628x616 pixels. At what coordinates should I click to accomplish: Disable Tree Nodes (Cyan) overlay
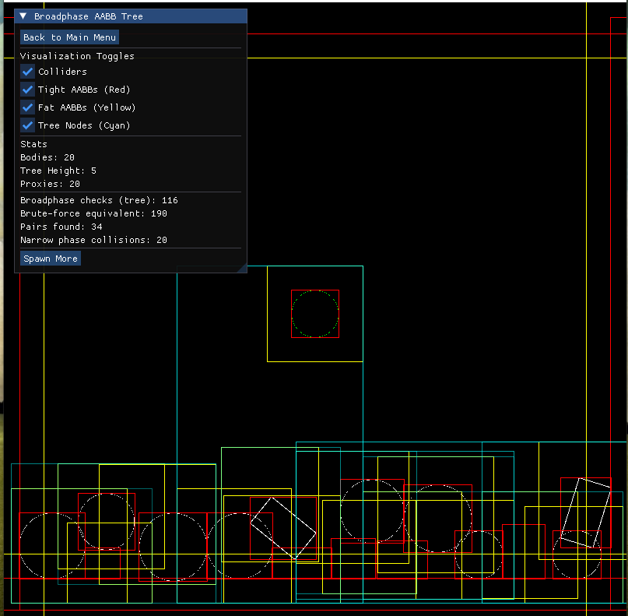[x=27, y=125]
